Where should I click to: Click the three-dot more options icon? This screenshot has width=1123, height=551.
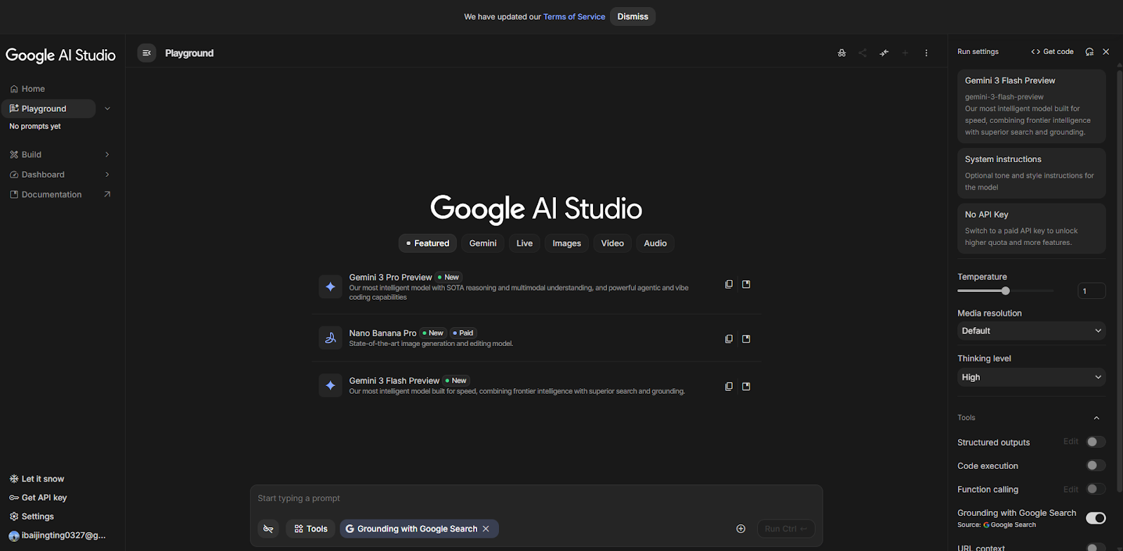pos(926,53)
